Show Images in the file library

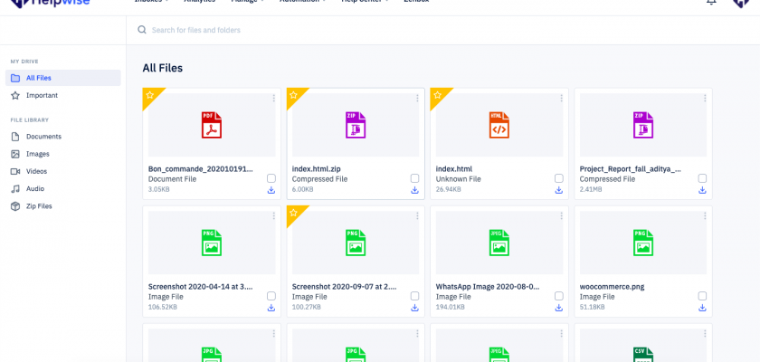[37, 154]
